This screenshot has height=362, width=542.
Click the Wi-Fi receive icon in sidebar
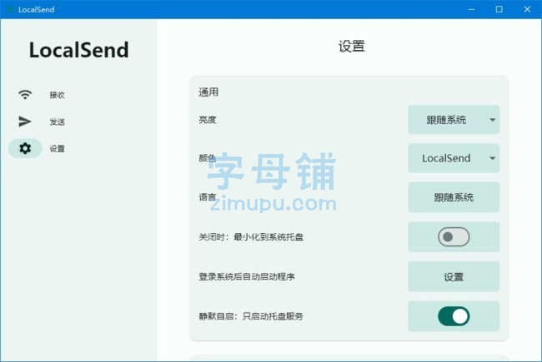click(x=25, y=94)
